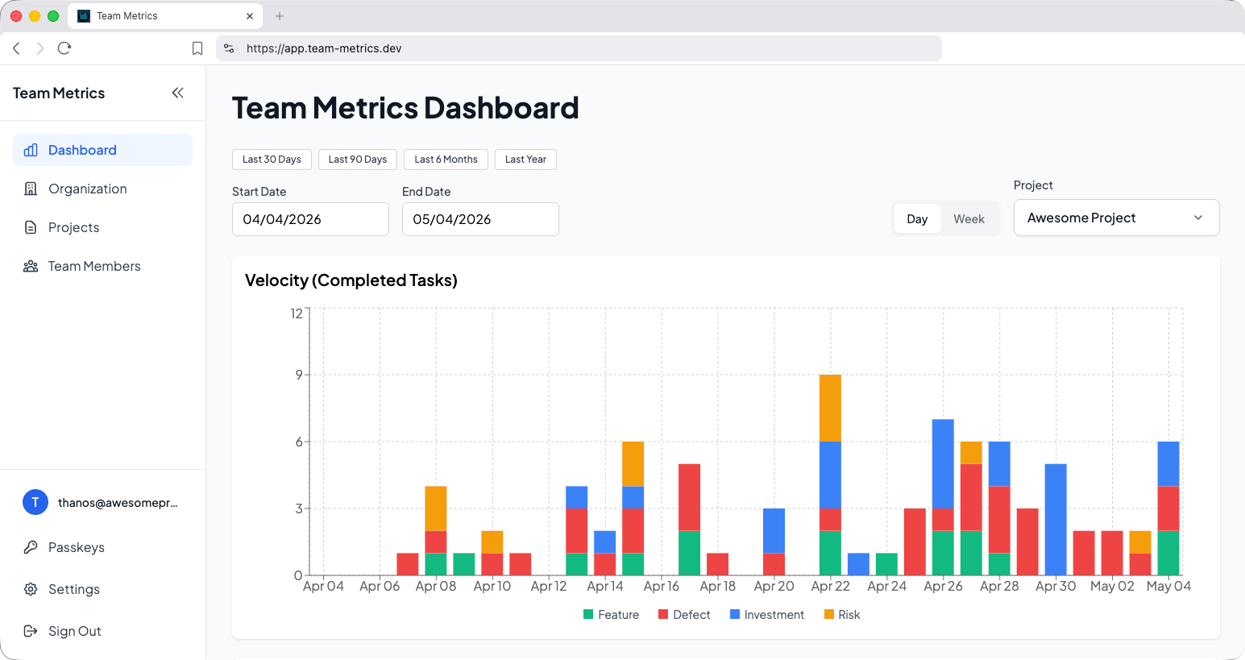Click the stacked bar at May 04
The image size is (1245, 660).
(x=1168, y=508)
